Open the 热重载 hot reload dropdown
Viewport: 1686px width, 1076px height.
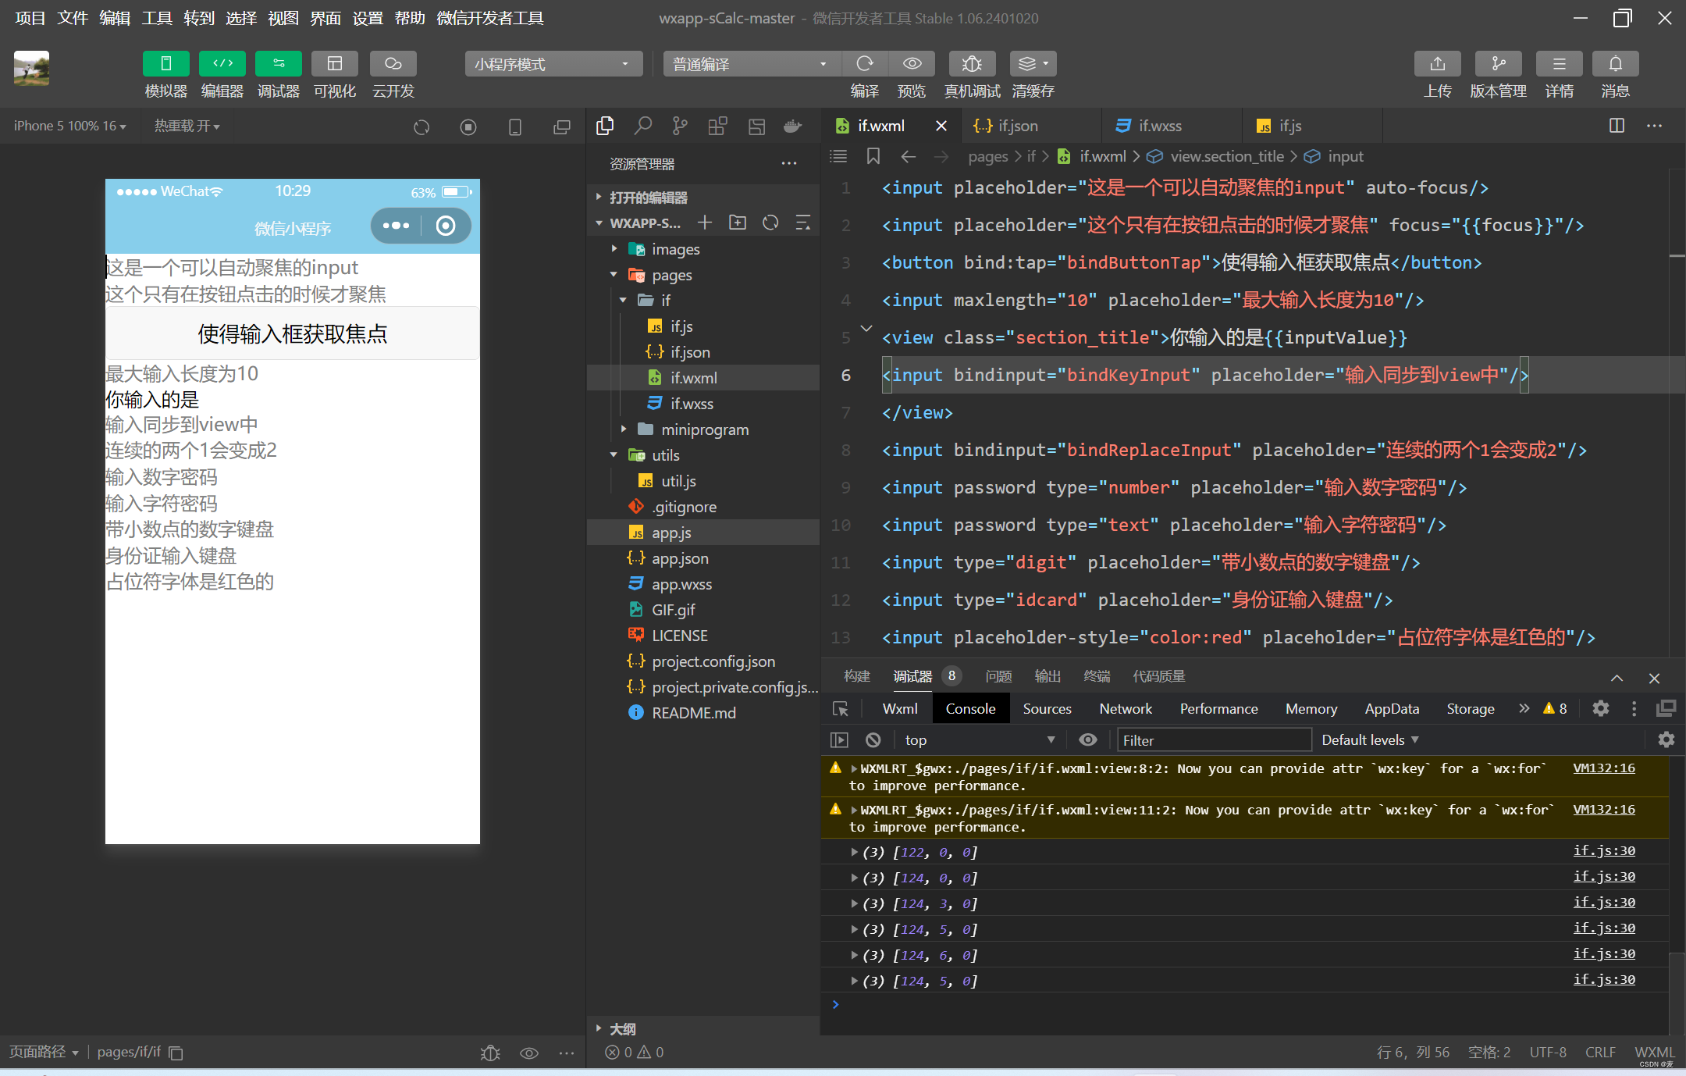pos(187,126)
